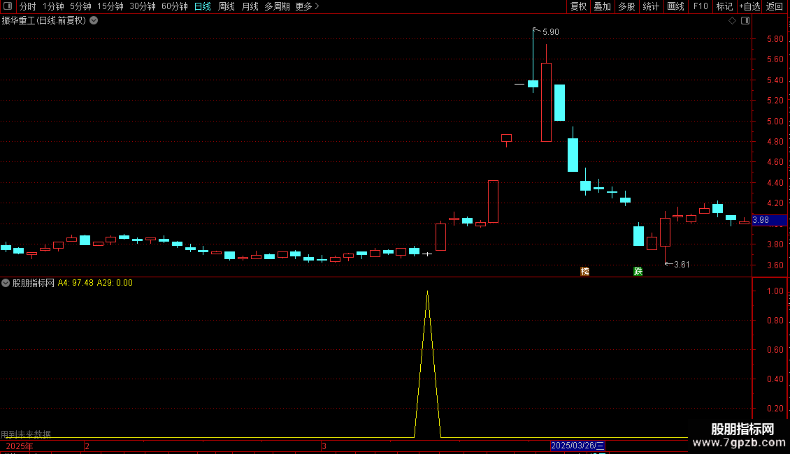790x454 pixels.
Task: Open the 多股 multi-stock view
Action: [626, 6]
